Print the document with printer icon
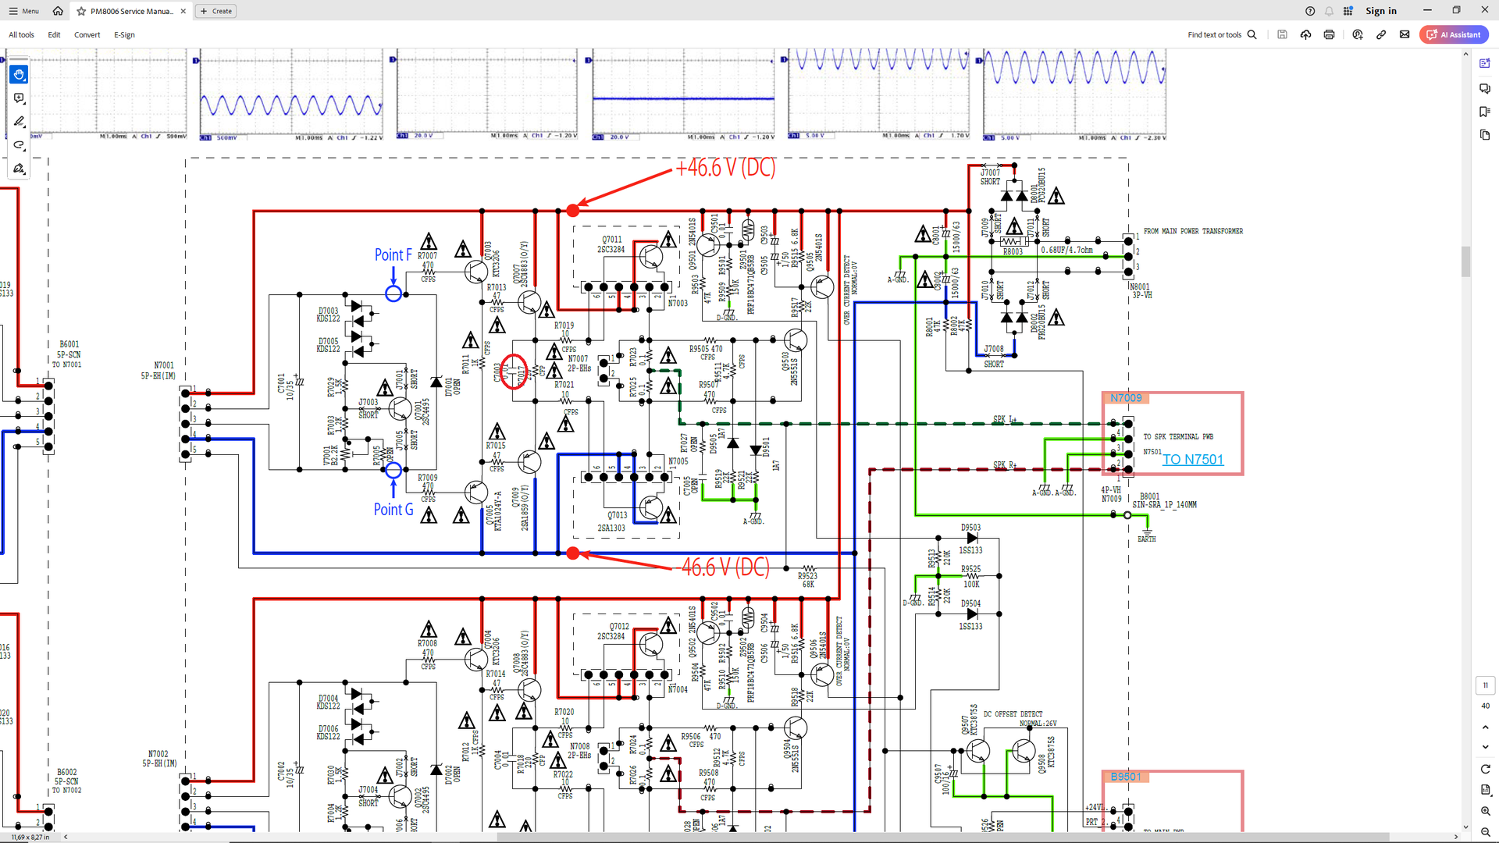This screenshot has width=1499, height=843. coord(1329,34)
